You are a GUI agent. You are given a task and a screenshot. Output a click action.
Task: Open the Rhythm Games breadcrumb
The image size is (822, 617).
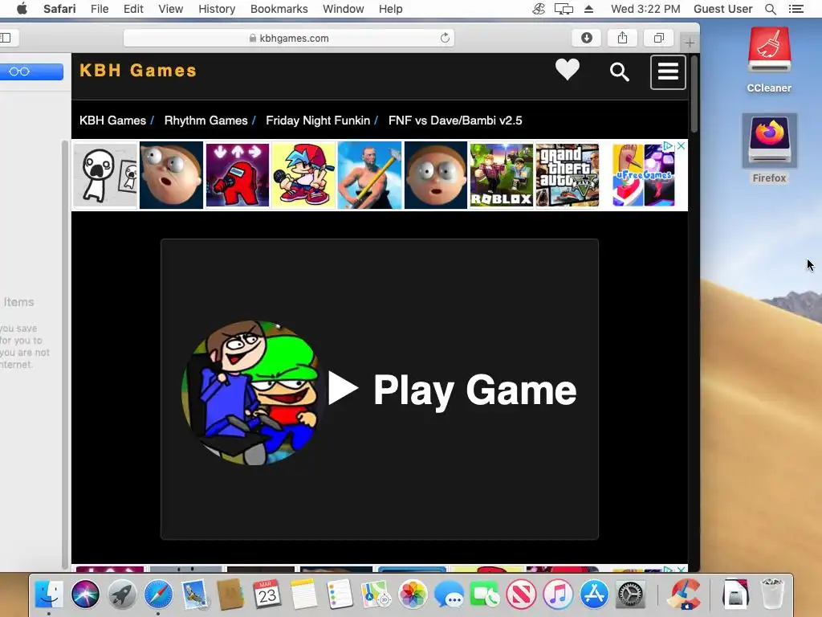[x=205, y=121]
